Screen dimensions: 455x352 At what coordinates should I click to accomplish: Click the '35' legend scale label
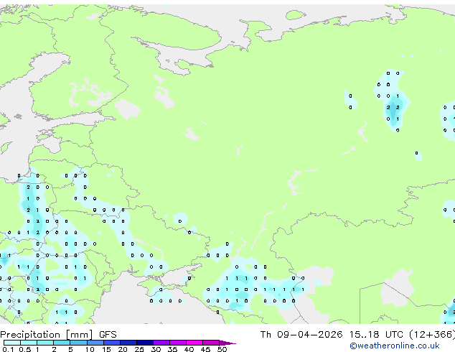coord(172,349)
